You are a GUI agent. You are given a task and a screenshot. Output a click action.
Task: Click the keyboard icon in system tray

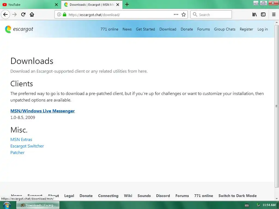pyautogui.click(x=247, y=205)
